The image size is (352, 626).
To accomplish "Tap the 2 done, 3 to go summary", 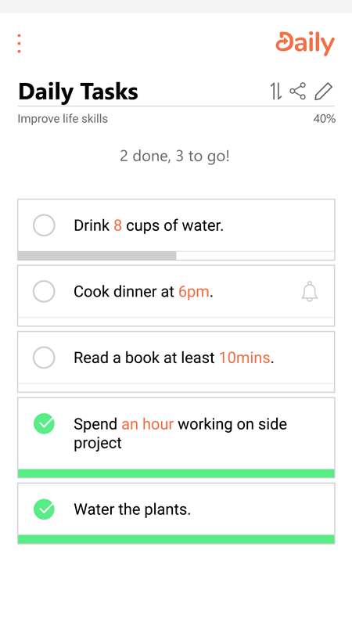I will pos(174,156).
